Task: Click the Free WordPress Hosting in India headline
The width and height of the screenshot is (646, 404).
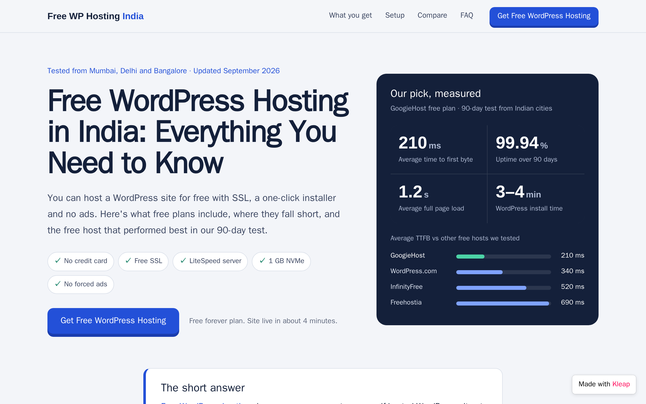Action: (x=198, y=132)
